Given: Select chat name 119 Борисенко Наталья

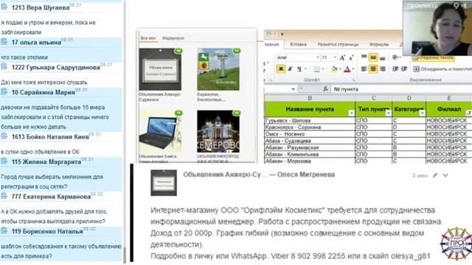Looking at the screenshot, I should [47, 231].
